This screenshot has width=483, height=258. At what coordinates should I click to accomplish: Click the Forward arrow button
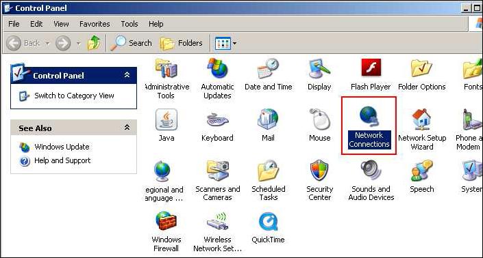pyautogui.click(x=63, y=43)
